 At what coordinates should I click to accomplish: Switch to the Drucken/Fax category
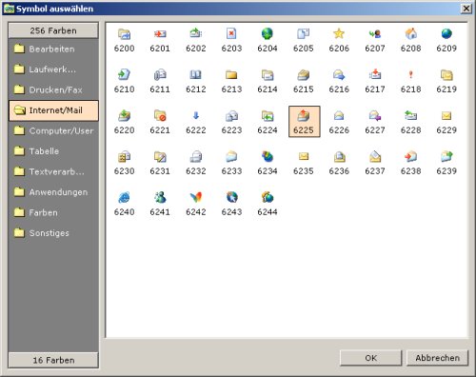53,89
